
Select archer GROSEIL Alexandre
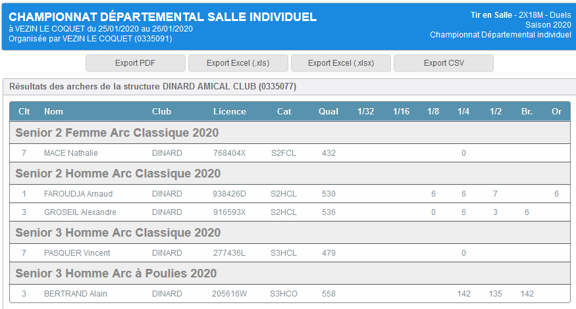click(80, 212)
